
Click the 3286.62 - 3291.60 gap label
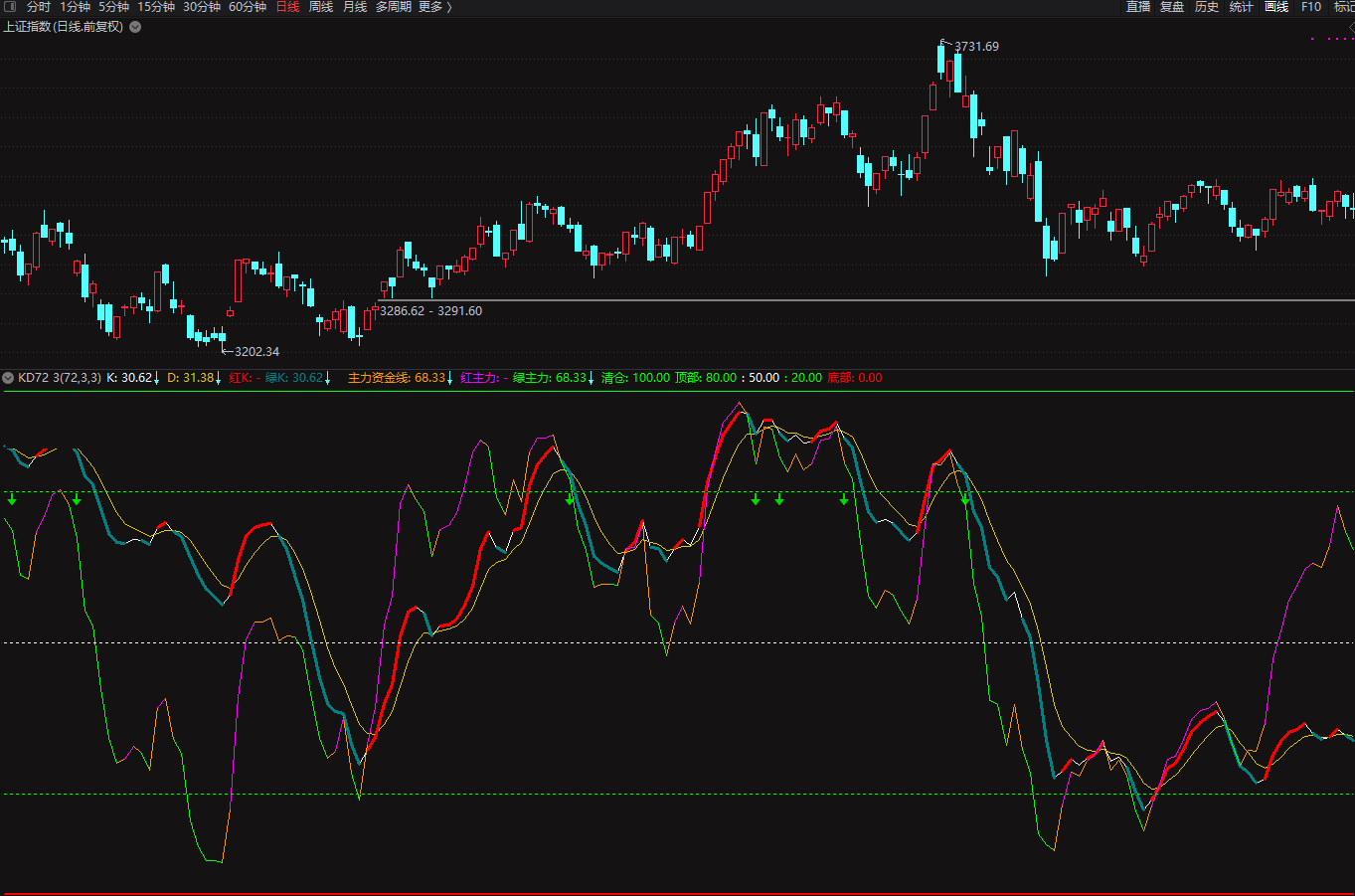coord(431,311)
